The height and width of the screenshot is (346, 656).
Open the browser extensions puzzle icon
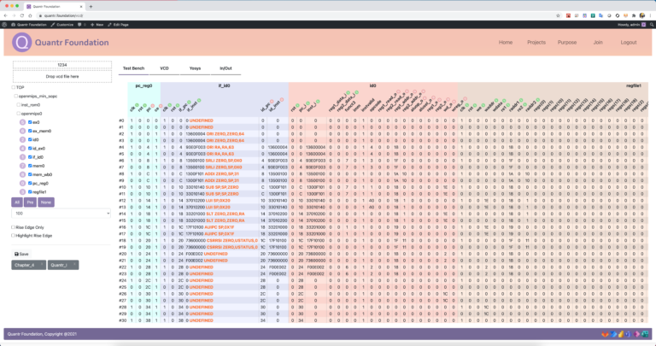pyautogui.click(x=634, y=15)
